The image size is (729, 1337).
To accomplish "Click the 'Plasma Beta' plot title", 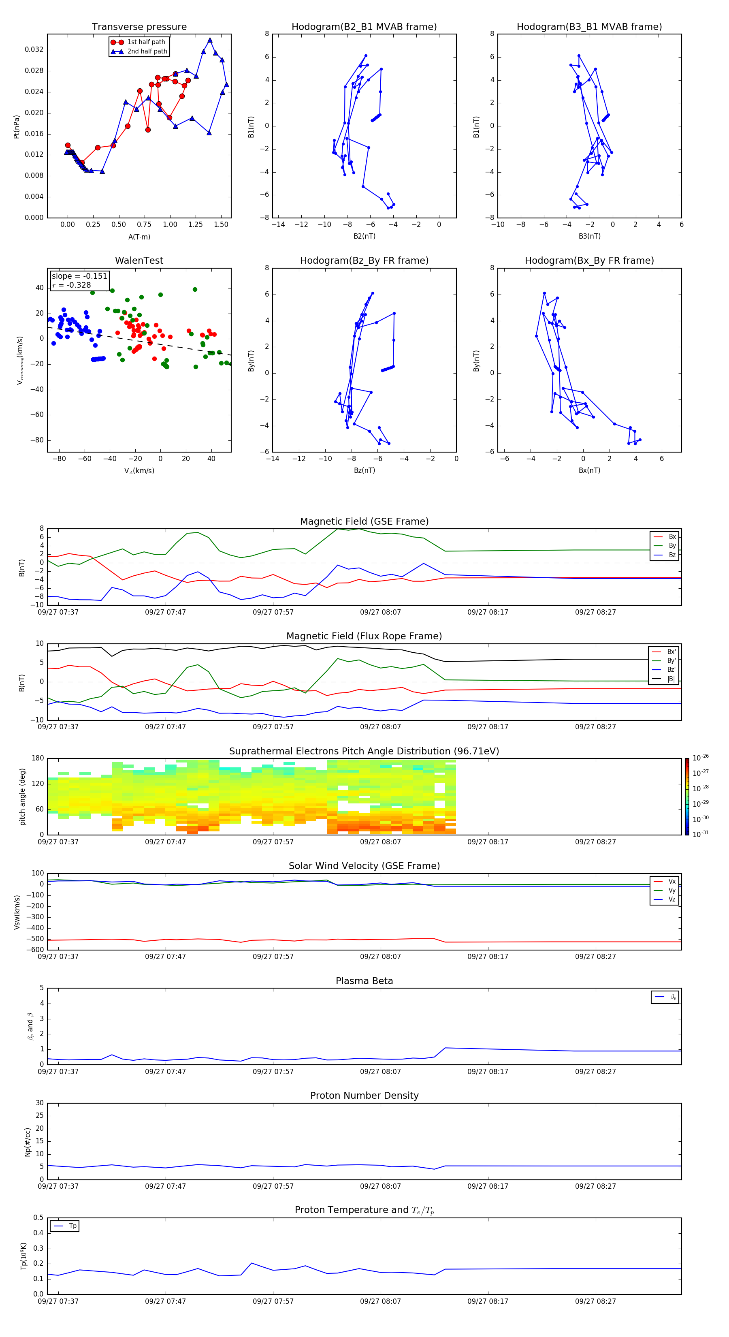I will click(364, 981).
